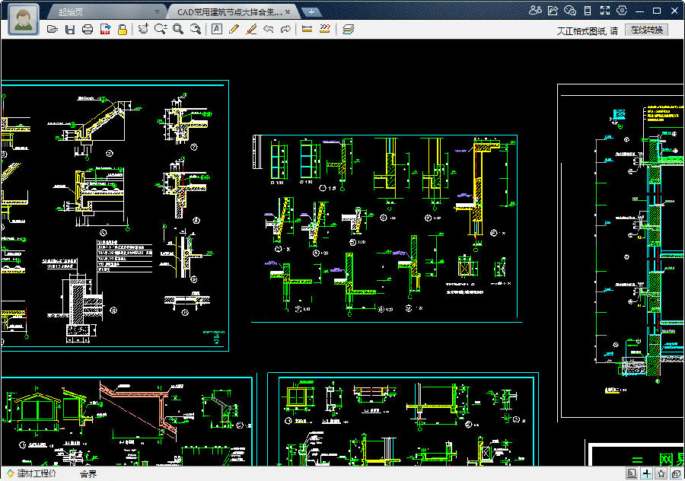Select the pan hand tool
The width and height of the screenshot is (685, 481).
click(143, 29)
